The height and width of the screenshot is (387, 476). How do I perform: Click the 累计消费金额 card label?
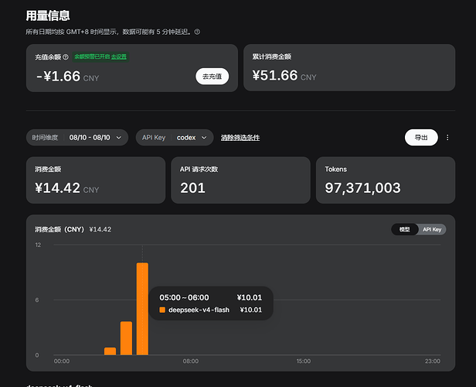272,57
